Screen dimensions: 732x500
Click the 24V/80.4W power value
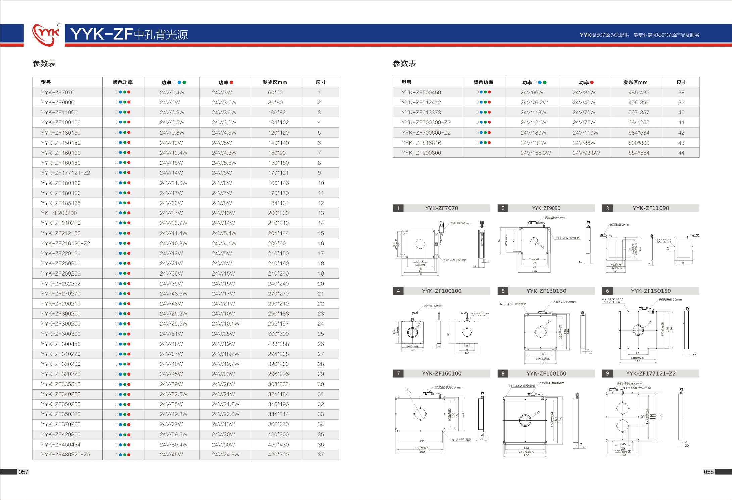(174, 444)
